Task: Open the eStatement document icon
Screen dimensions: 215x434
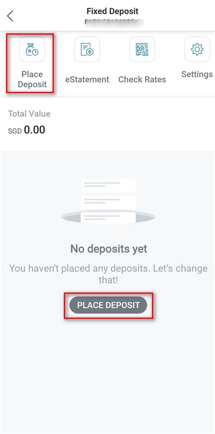Action: pyautogui.click(x=87, y=49)
